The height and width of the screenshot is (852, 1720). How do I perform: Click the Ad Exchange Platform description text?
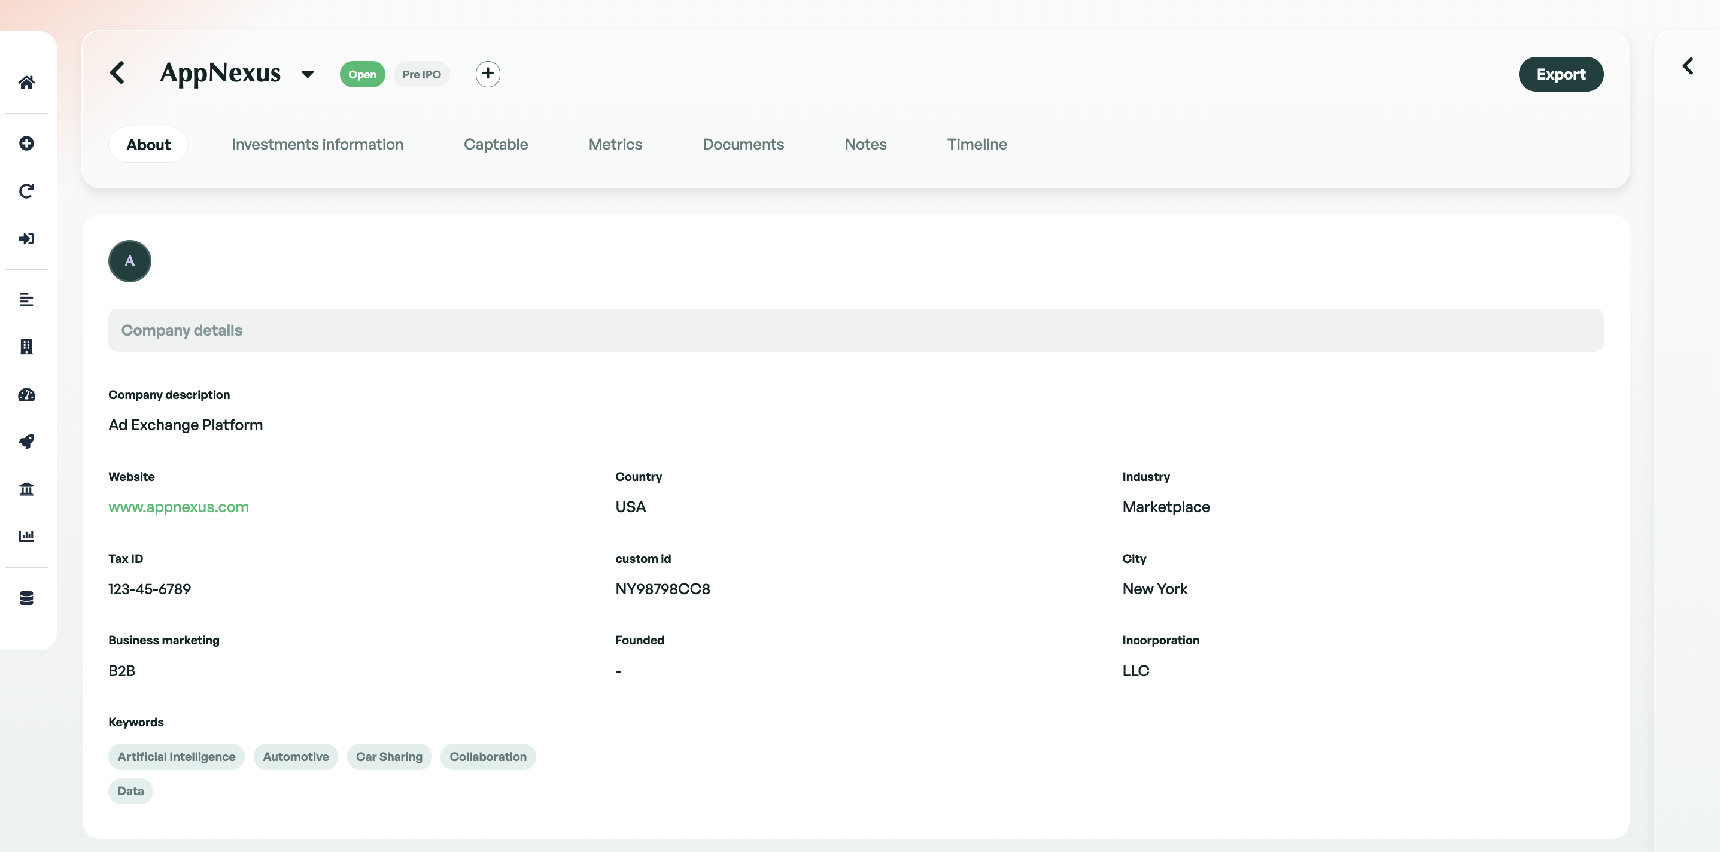click(x=186, y=425)
